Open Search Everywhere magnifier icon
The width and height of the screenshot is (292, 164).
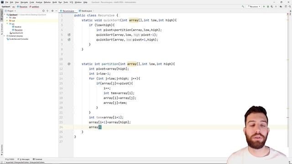290,6
